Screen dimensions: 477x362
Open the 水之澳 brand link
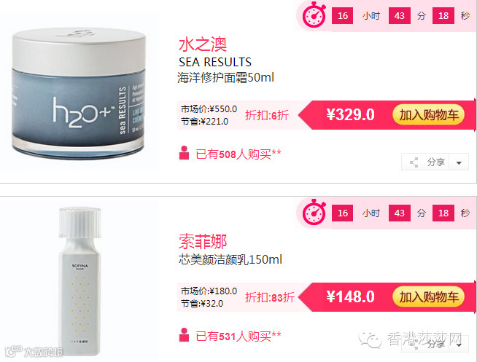pos(203,44)
